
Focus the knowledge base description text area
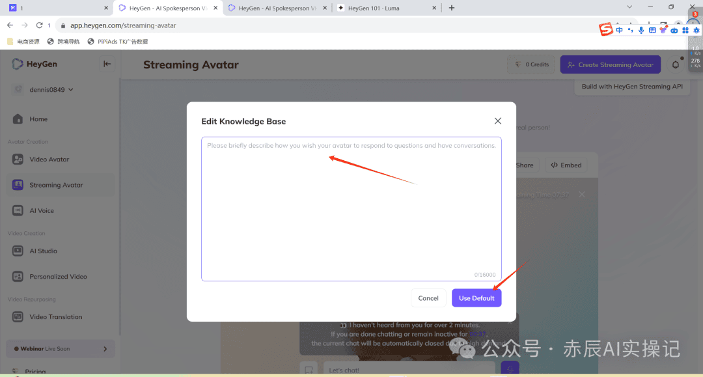(x=351, y=208)
